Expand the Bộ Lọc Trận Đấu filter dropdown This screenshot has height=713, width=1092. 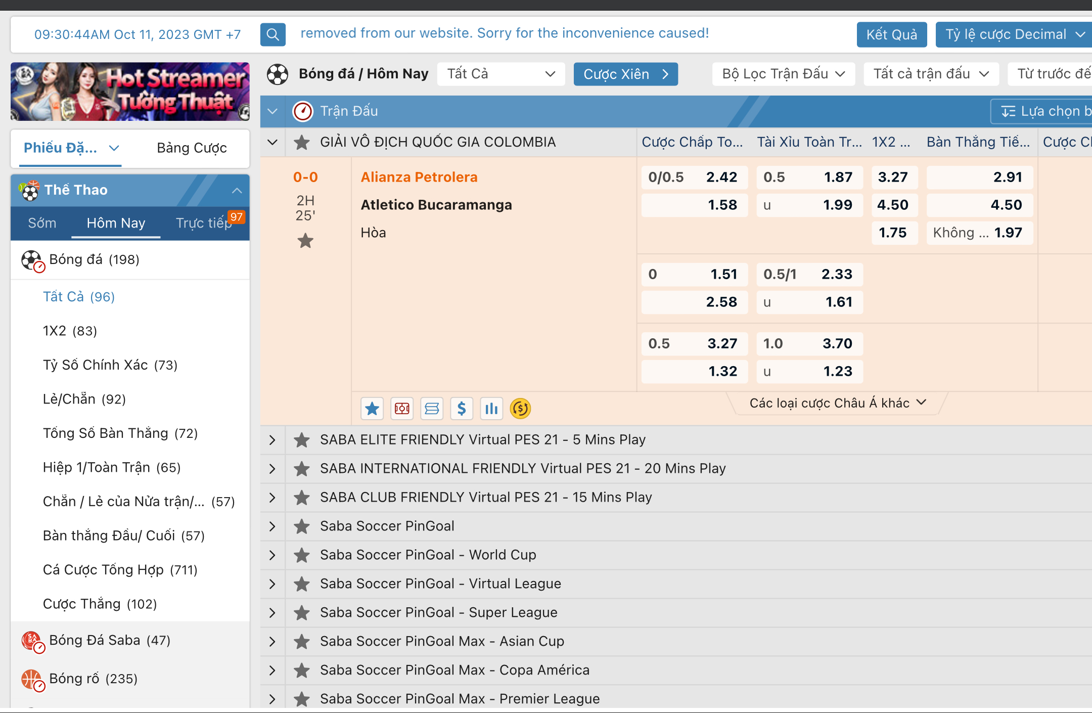tap(783, 74)
